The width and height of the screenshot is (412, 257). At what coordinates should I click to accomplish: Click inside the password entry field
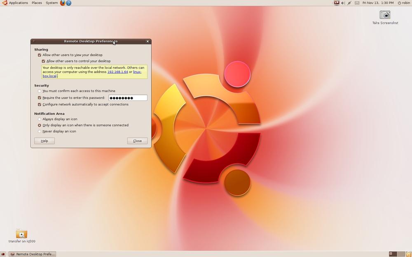point(128,97)
